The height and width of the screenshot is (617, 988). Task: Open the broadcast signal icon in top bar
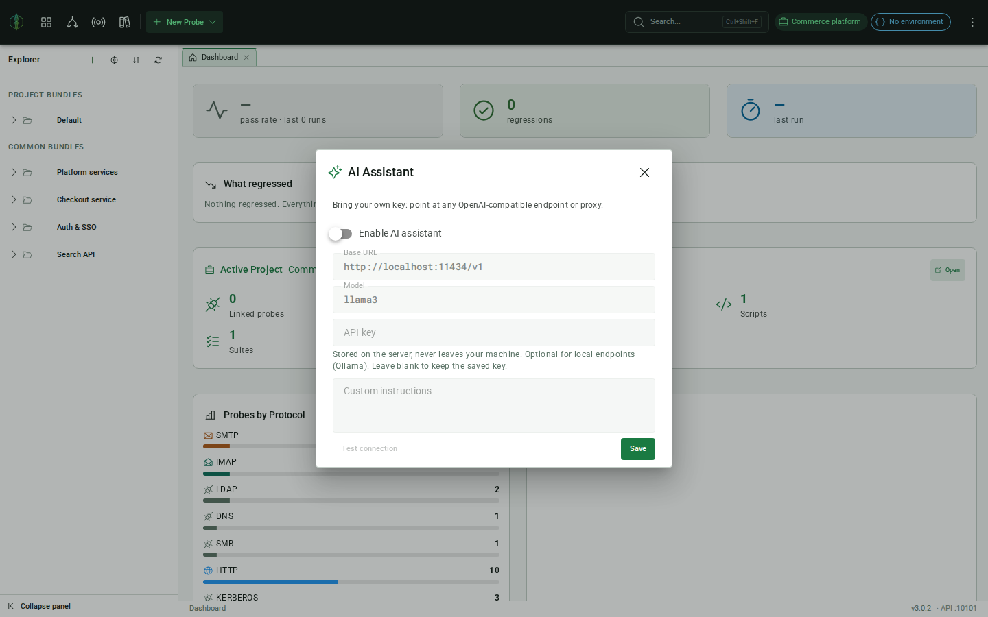coord(98,22)
